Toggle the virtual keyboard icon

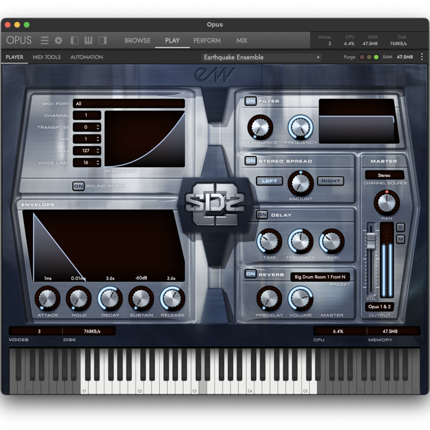click(88, 41)
